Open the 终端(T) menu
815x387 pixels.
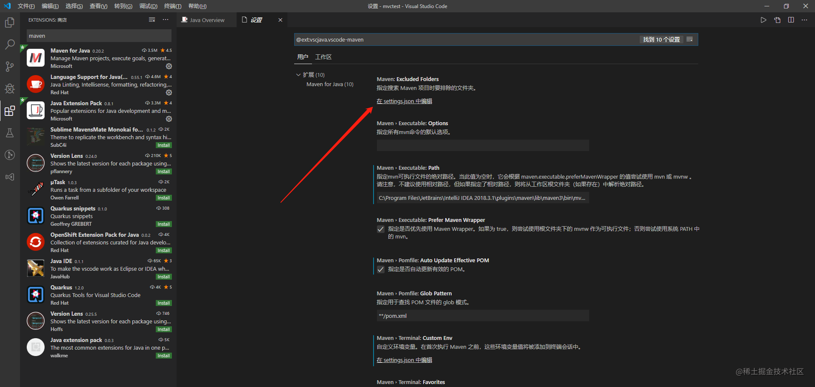[172, 6]
